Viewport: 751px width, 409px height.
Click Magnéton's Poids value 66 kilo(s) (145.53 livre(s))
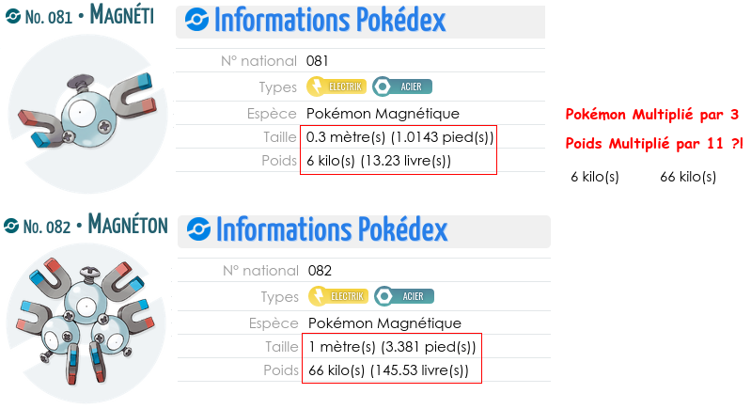tap(388, 370)
